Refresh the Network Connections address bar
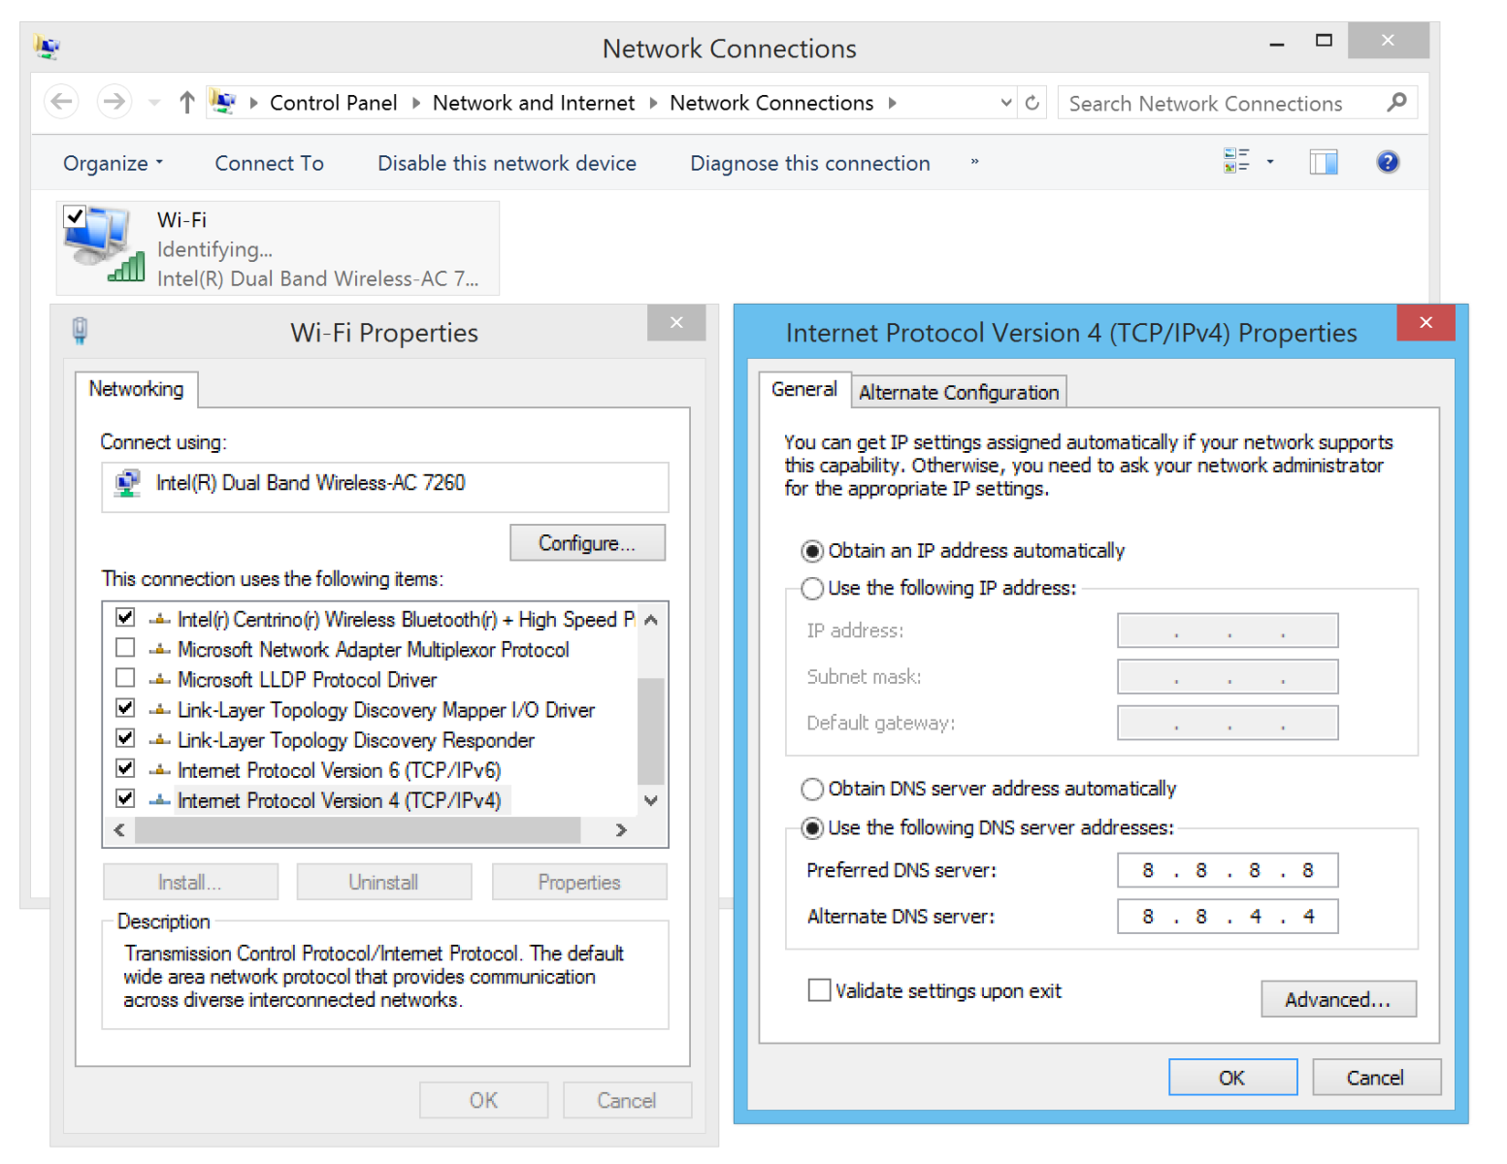Screen dimensions: 1507x1164 (x=1032, y=103)
